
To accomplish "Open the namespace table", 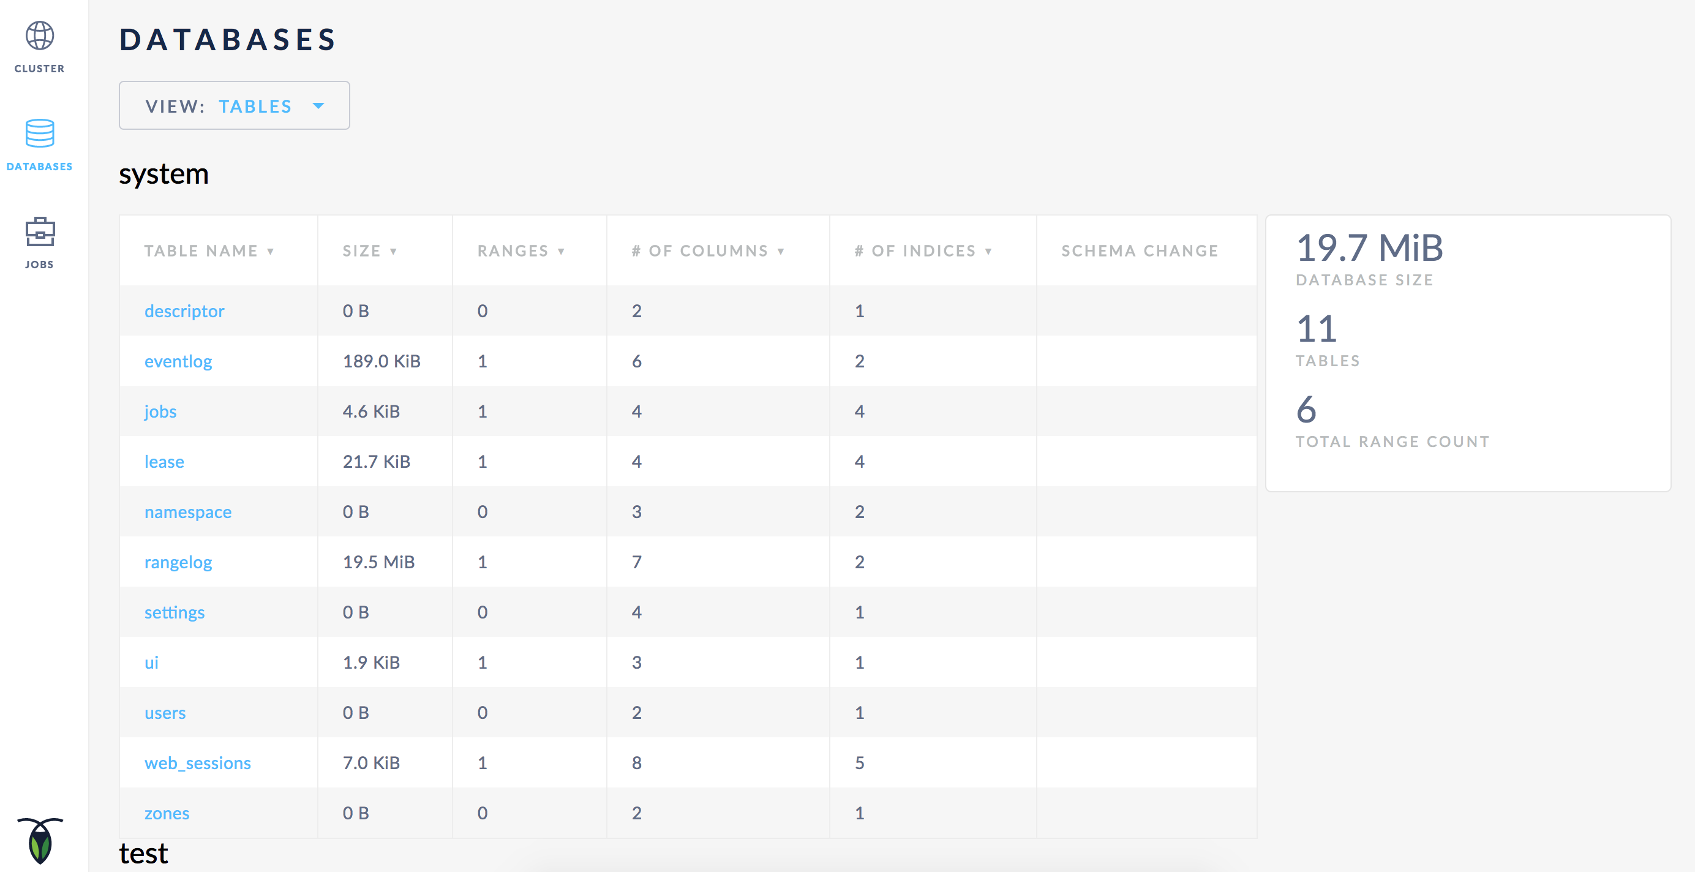I will click(x=187, y=511).
